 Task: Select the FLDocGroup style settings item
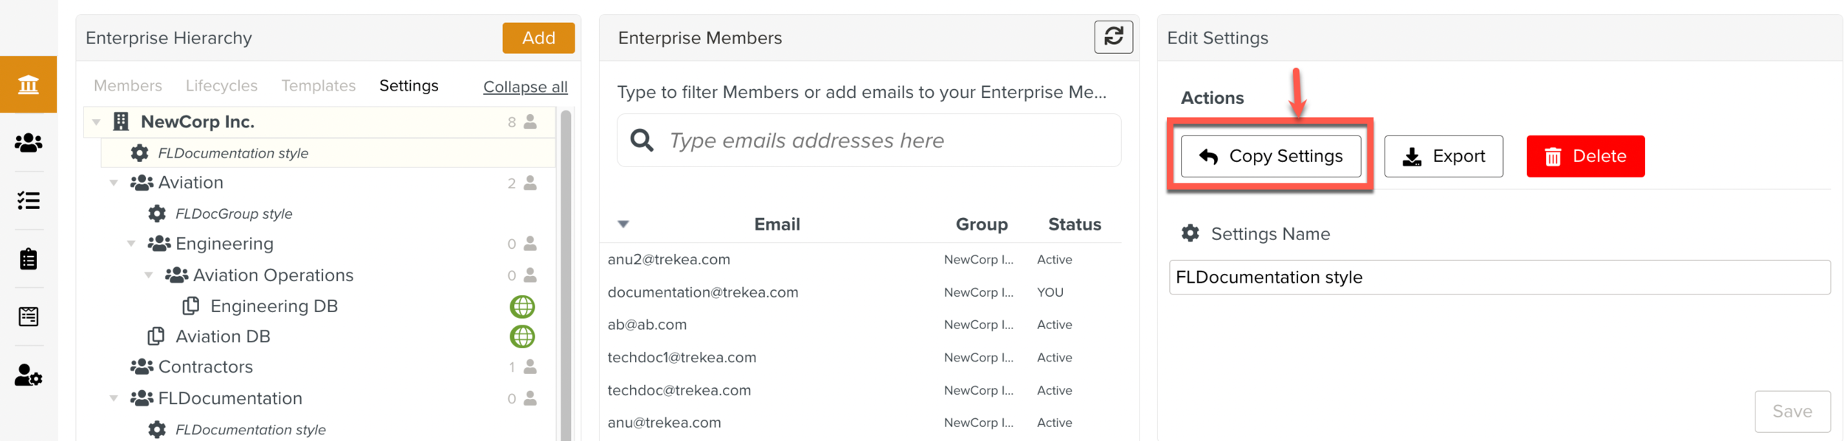pos(233,214)
